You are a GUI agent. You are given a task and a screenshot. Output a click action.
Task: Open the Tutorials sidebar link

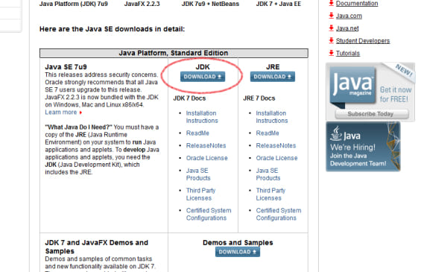pyautogui.click(x=348, y=53)
